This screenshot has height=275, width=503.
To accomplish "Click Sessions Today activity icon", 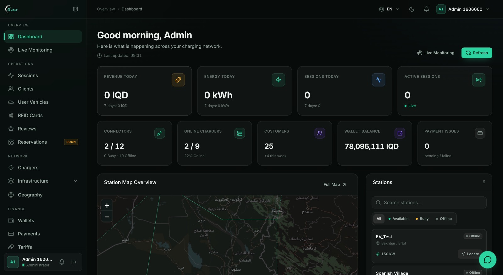I will tap(379, 80).
